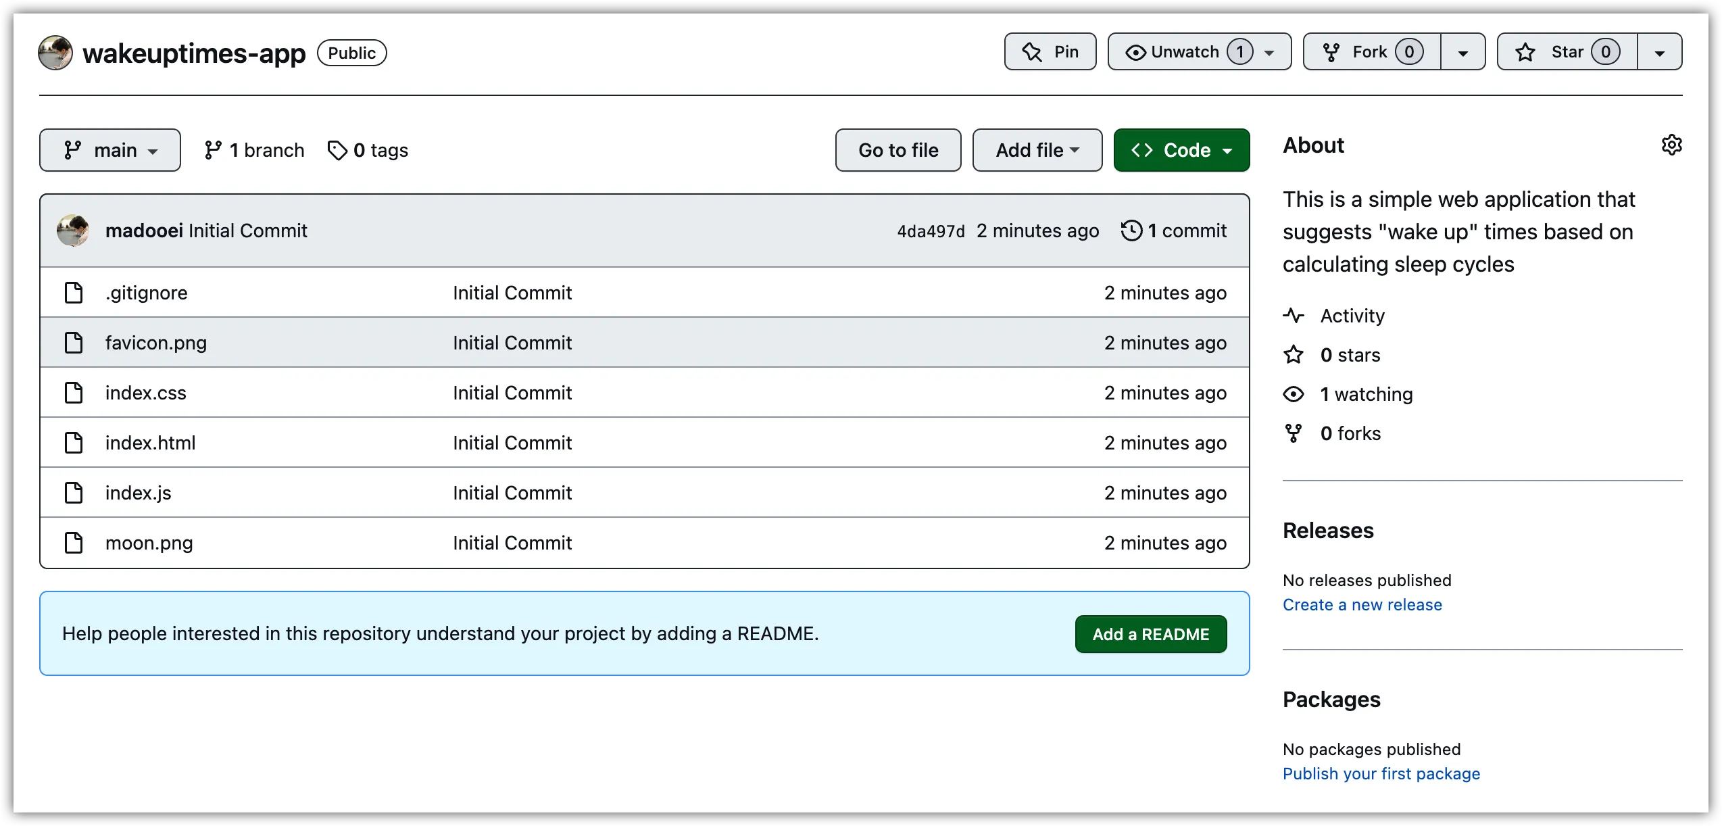
Task: Click the index.html file icon
Action: [x=74, y=443]
